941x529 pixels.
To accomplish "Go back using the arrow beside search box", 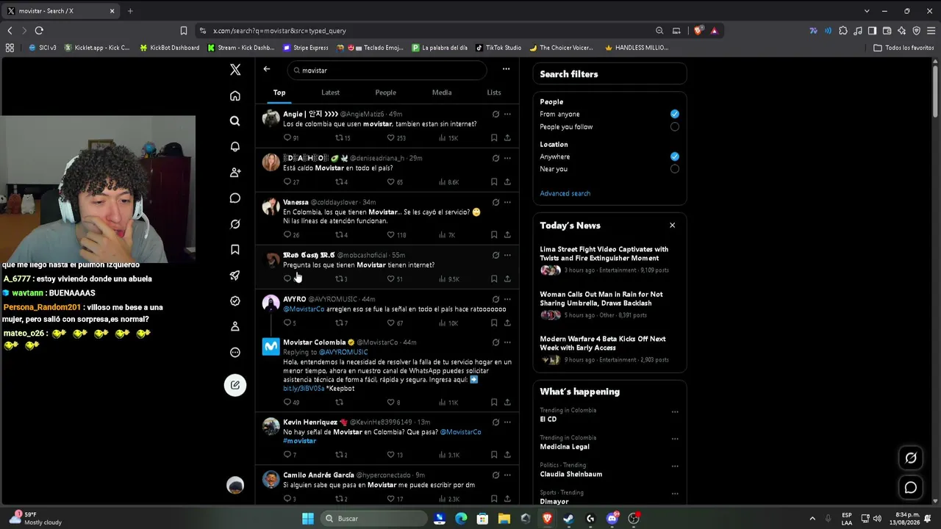I will click(267, 69).
